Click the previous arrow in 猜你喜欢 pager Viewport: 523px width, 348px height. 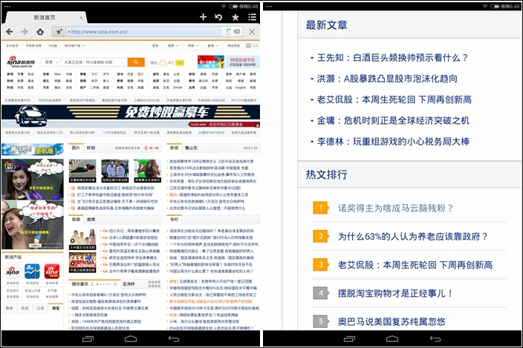coord(92,284)
